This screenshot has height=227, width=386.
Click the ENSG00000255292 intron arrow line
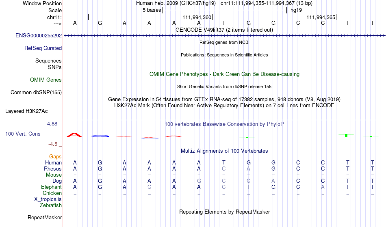[225, 36]
